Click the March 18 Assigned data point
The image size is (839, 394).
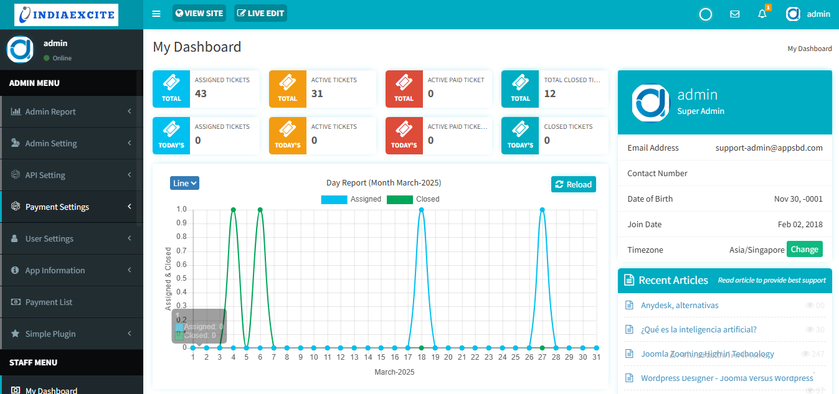point(422,210)
